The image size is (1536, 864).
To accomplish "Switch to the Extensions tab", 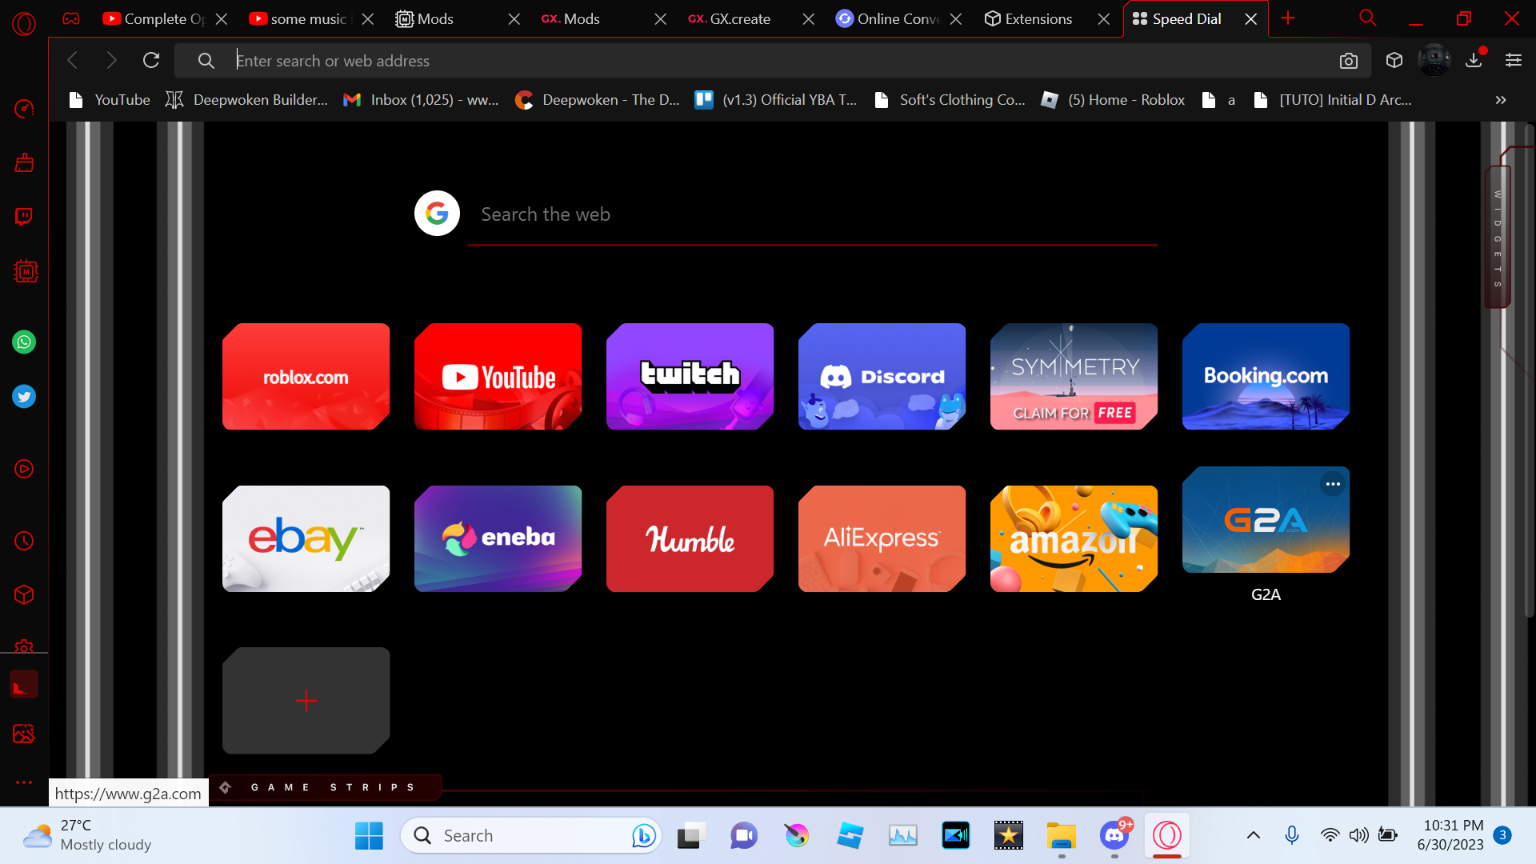I will tap(1038, 19).
